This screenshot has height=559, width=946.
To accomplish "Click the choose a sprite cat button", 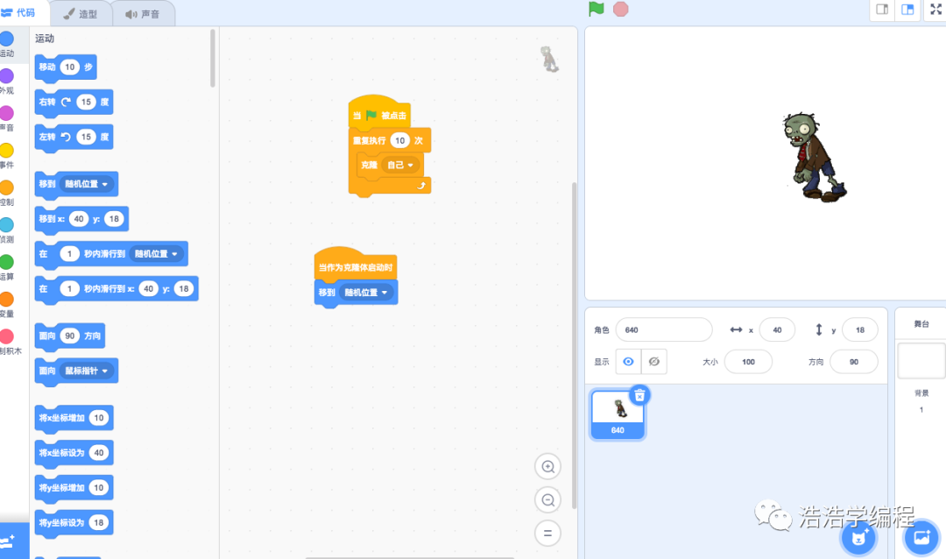I will (x=858, y=537).
